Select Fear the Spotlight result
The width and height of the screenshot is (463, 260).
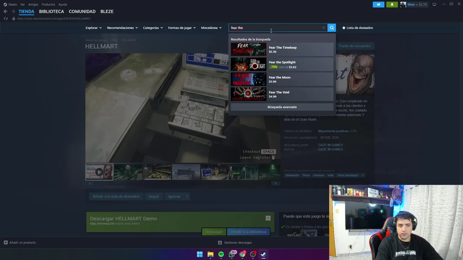[x=282, y=64]
